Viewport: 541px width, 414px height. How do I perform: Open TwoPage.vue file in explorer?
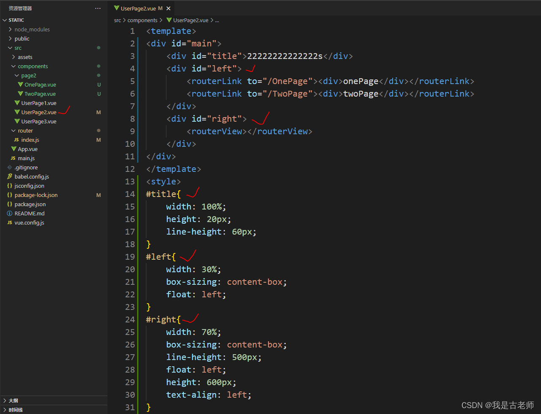click(x=40, y=94)
